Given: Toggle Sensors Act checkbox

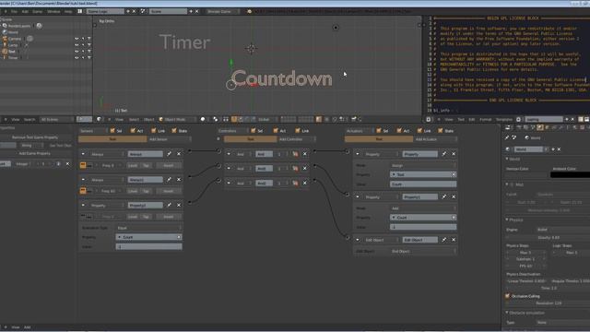Looking at the screenshot, I should click(133, 131).
